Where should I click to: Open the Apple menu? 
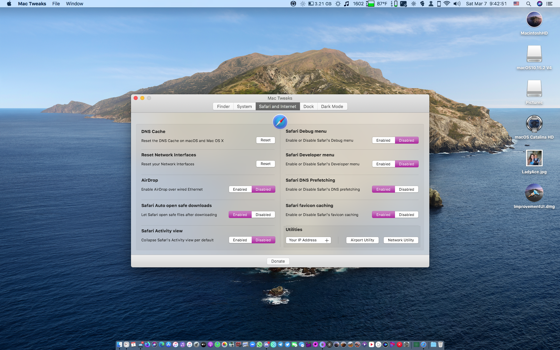9,4
